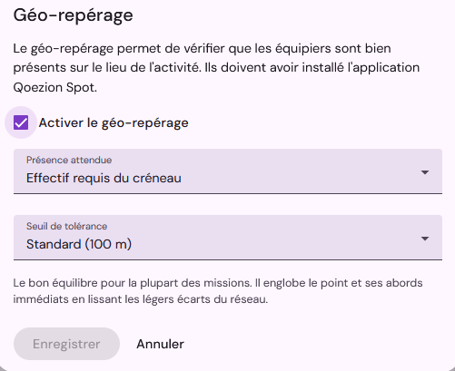Expand the Présence attendue dropdown arrow
The width and height of the screenshot is (455, 371).
(425, 172)
